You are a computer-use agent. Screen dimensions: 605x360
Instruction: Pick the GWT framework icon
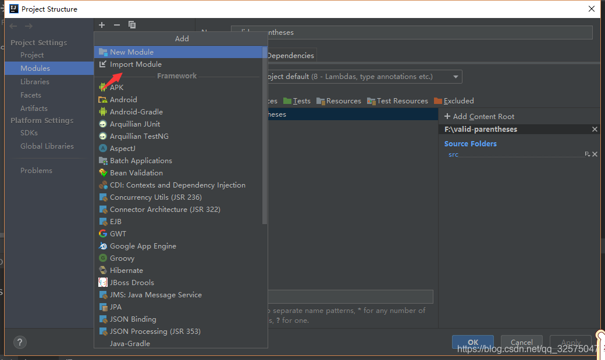(x=102, y=234)
